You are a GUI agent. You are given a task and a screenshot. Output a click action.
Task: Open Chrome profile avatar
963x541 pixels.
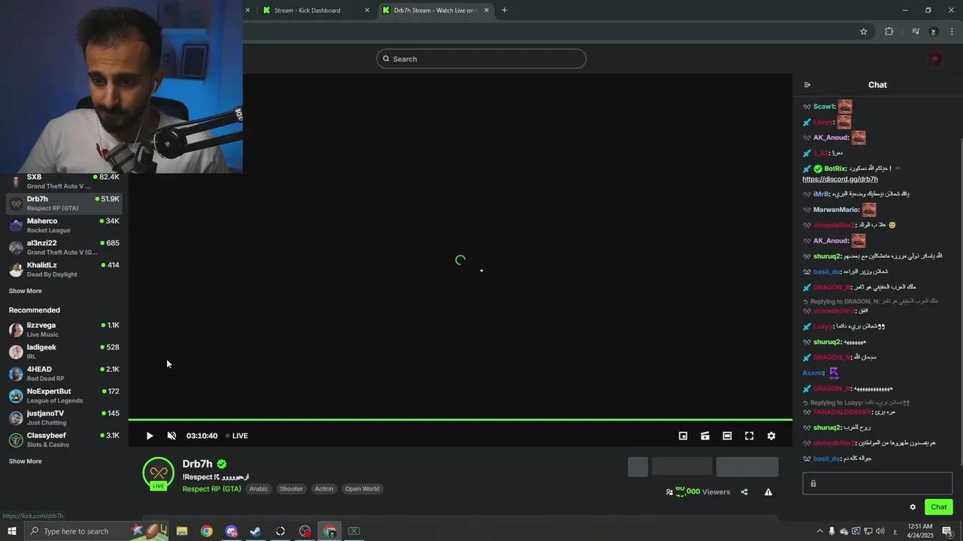click(x=934, y=32)
